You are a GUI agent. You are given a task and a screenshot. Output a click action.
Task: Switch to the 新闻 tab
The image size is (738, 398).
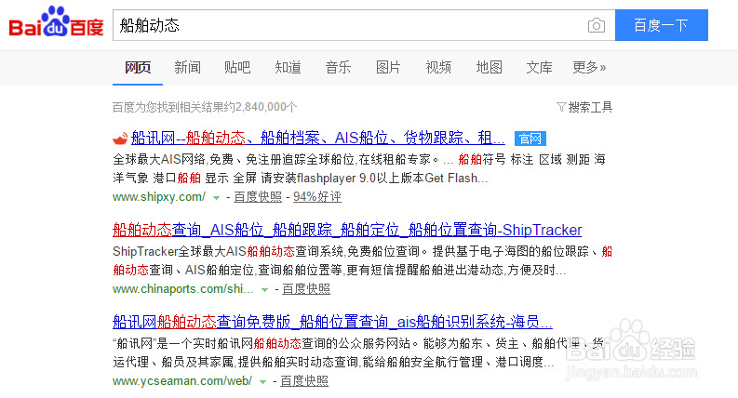(x=187, y=68)
